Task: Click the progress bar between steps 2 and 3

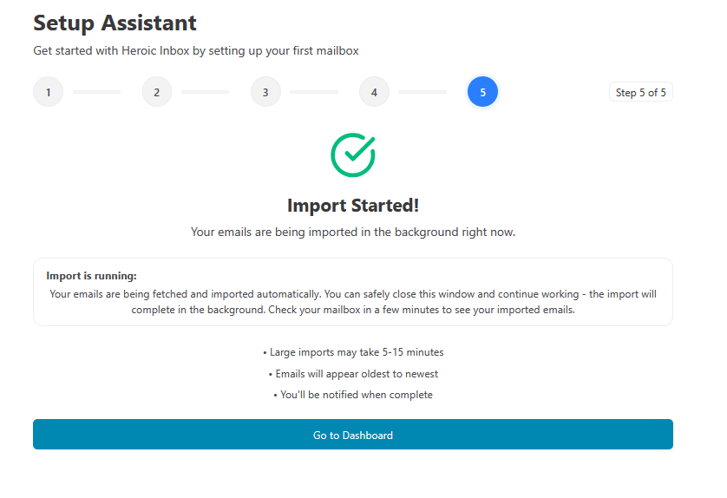Action: click(206, 92)
